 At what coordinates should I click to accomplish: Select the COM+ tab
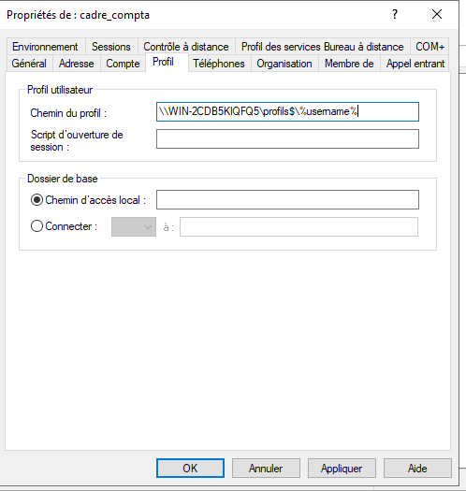point(430,47)
